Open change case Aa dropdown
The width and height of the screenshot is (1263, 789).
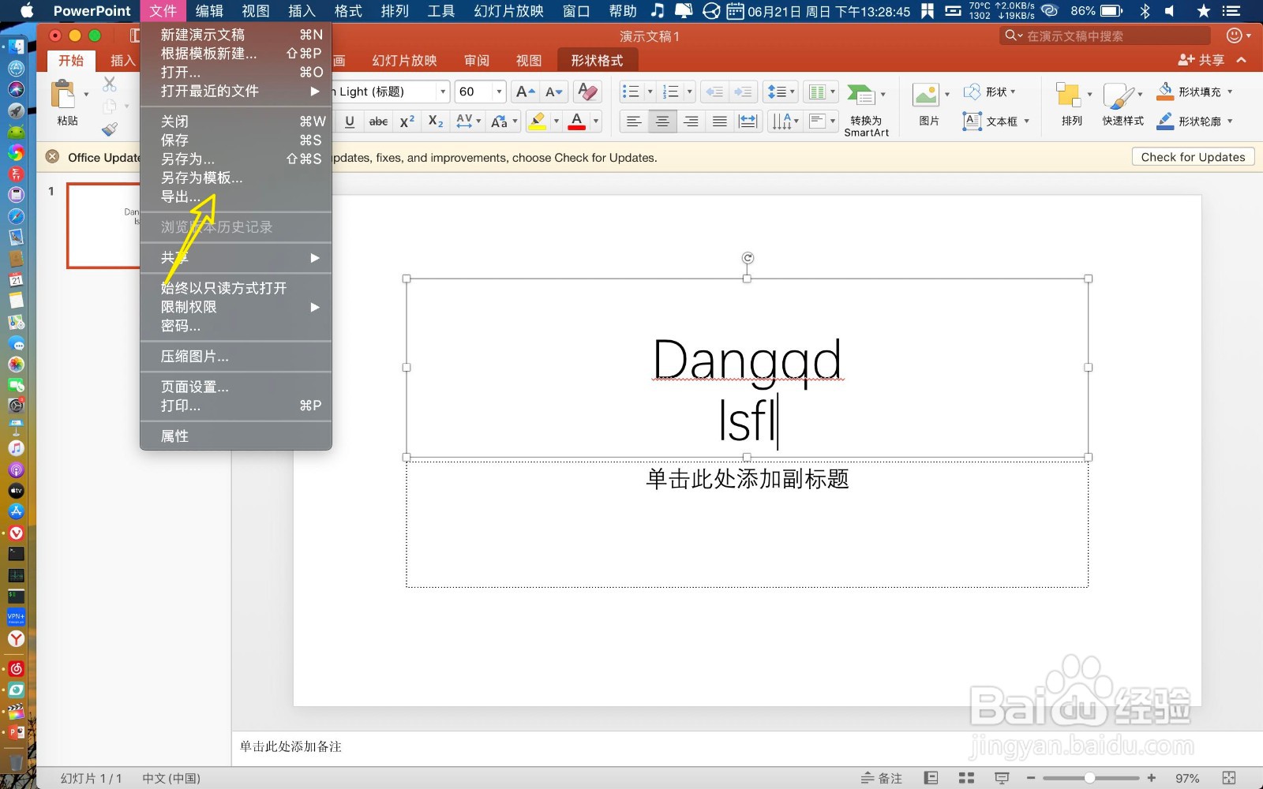pos(504,122)
